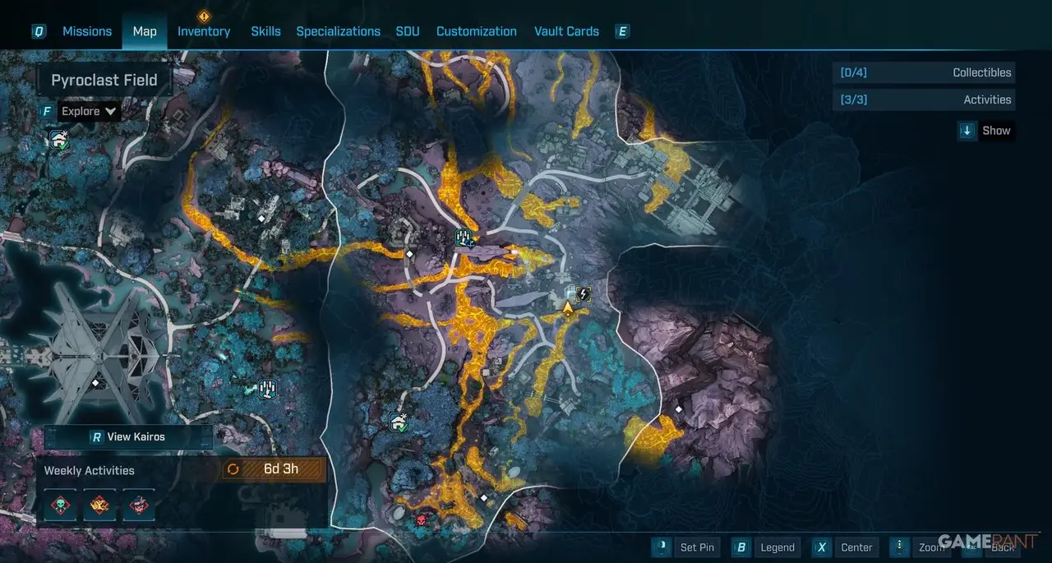
Task: Click the yellow player position arrow
Action: [x=567, y=307]
